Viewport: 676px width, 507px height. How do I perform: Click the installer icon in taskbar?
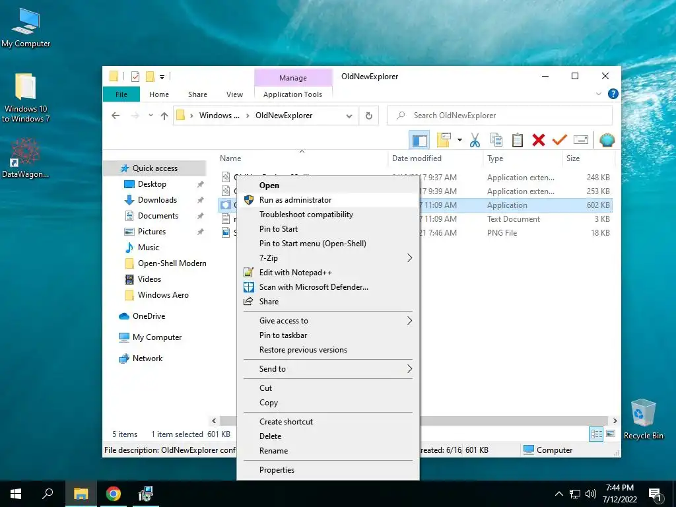point(145,494)
